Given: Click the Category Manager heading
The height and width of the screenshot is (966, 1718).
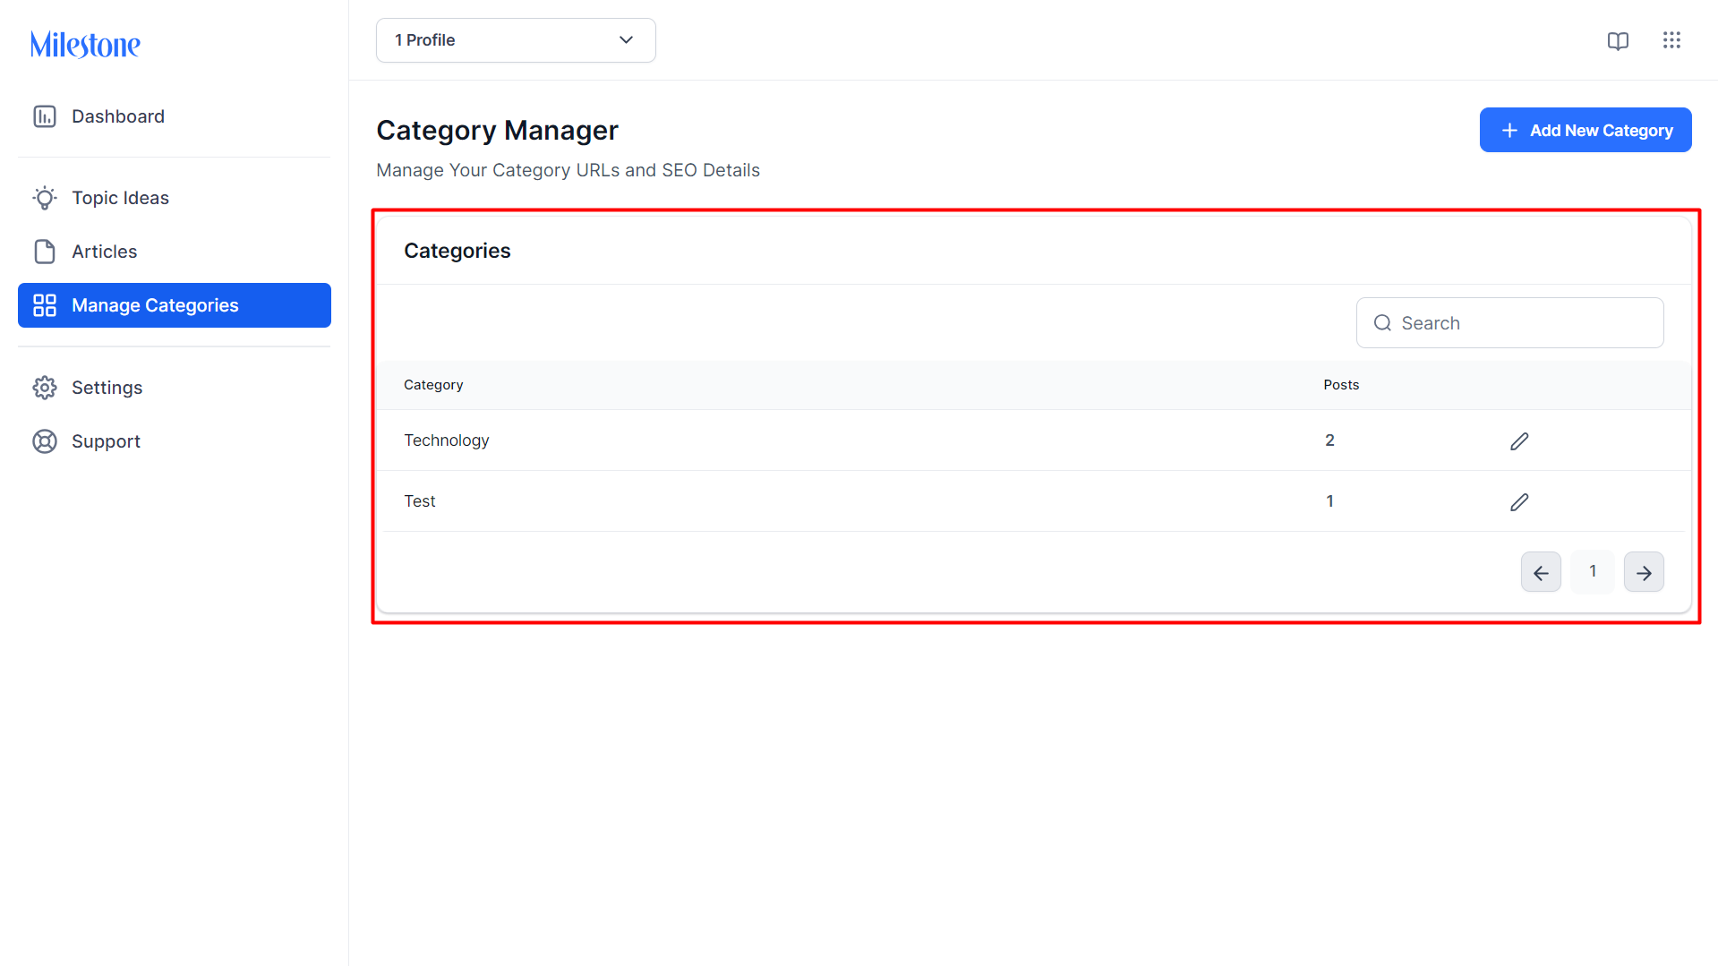Looking at the screenshot, I should click(497, 131).
